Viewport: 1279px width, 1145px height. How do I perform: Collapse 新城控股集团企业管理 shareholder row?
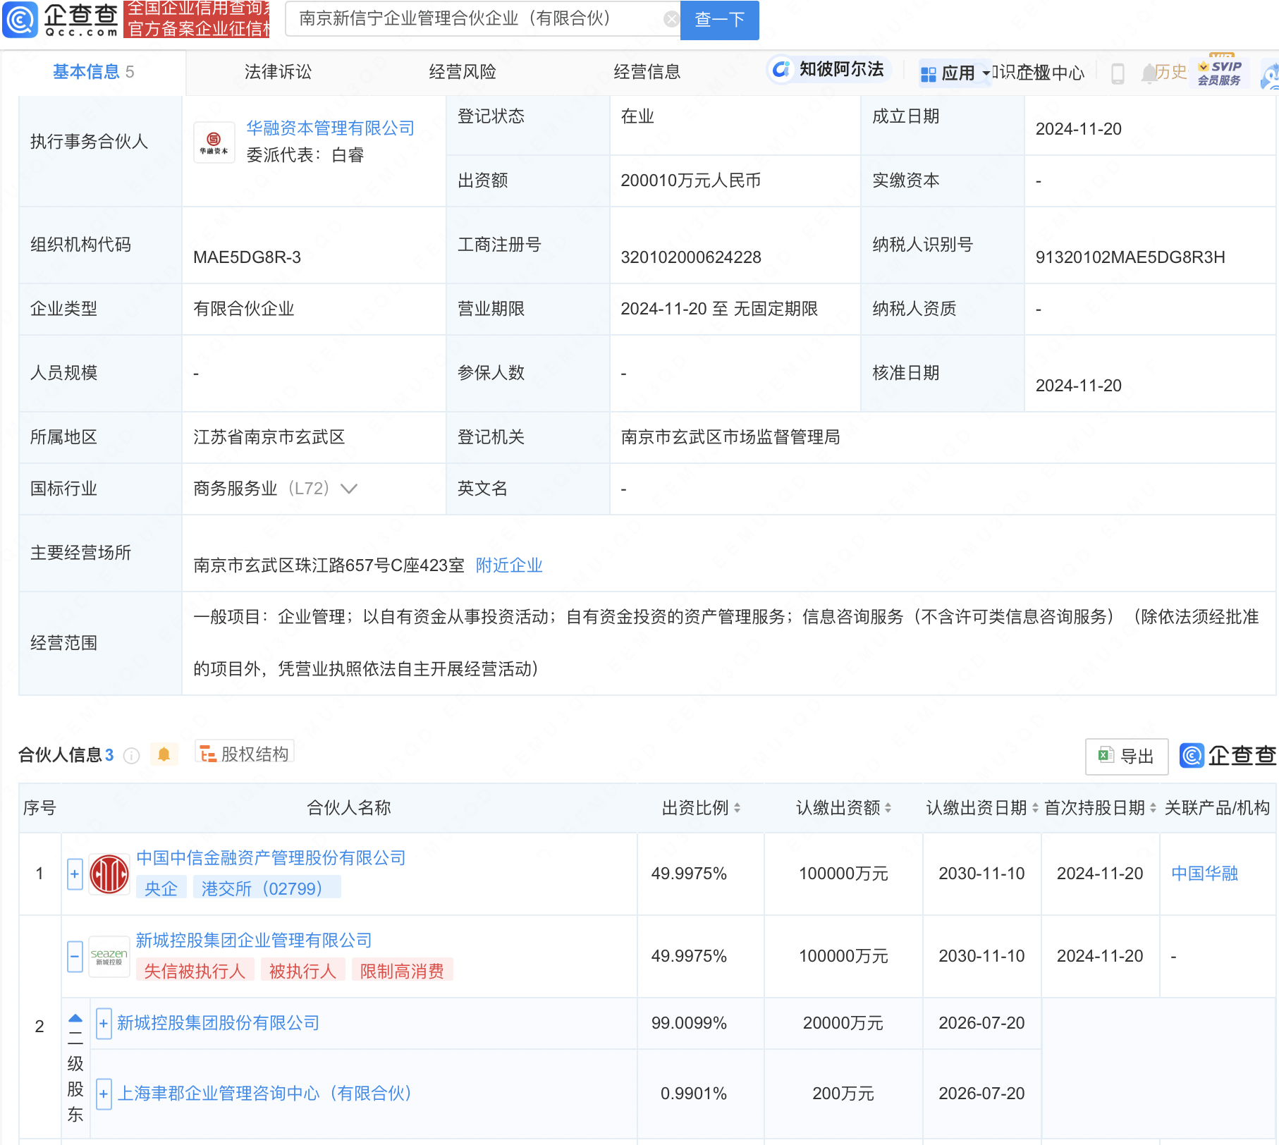click(75, 957)
